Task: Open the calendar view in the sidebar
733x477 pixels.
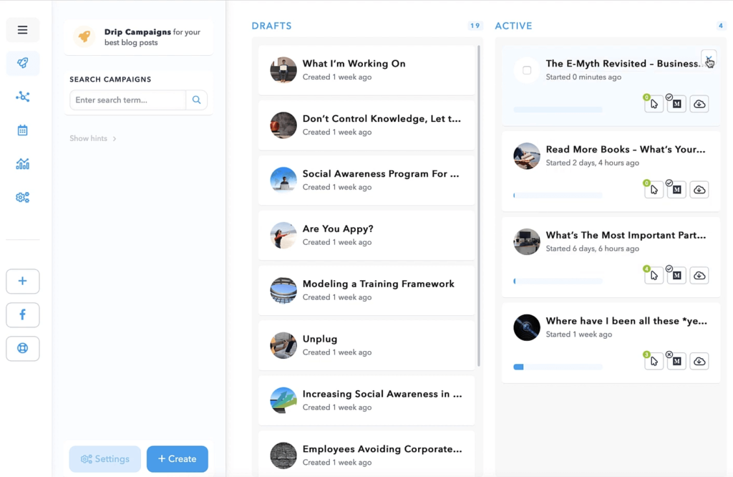Action: (x=22, y=130)
